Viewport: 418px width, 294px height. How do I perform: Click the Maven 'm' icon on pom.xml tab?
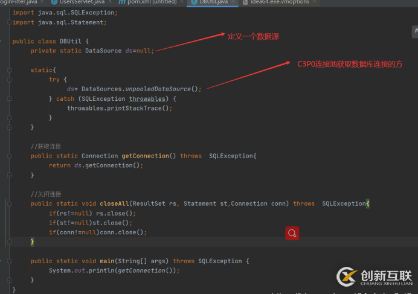(121, 2)
